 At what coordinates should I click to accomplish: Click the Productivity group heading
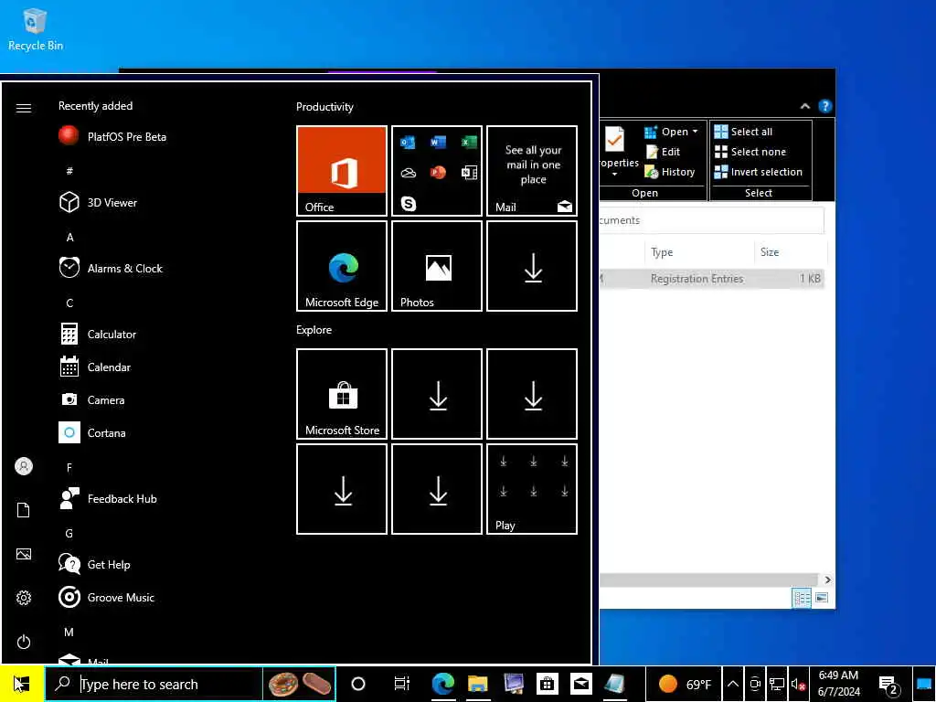(324, 107)
